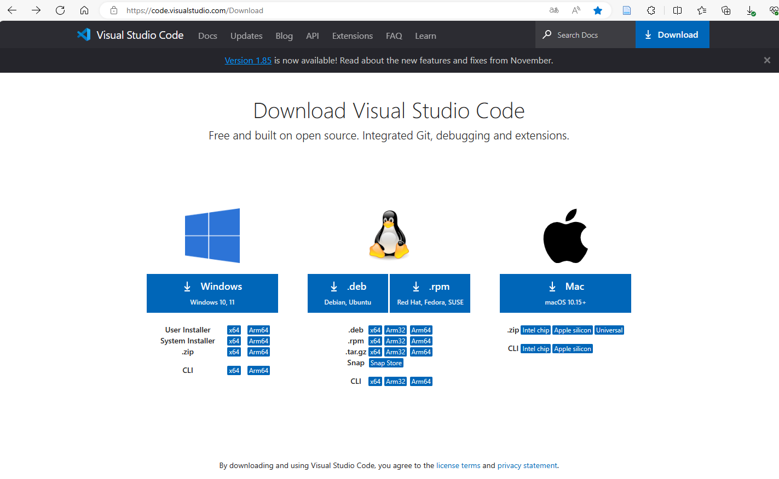
Task: Choose Mac .zip Apple silicon
Action: point(573,330)
